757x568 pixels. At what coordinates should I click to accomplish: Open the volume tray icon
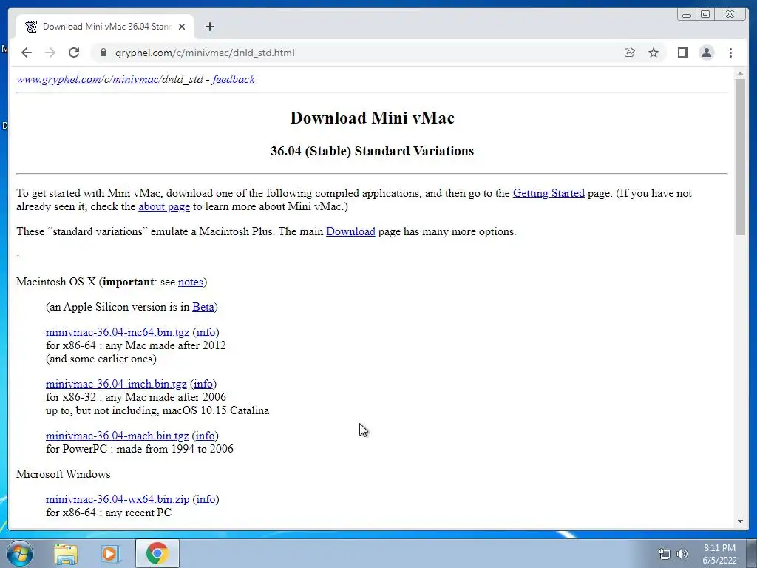click(x=682, y=554)
